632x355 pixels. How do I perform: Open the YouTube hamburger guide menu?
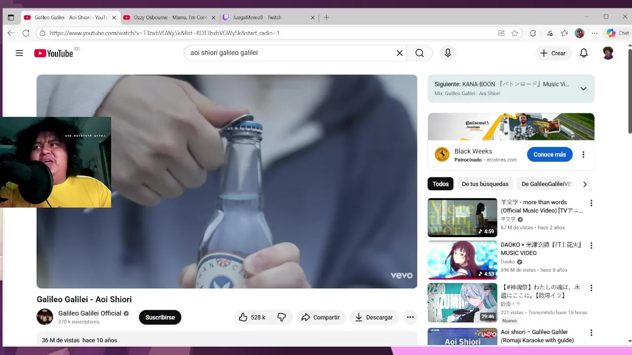click(x=19, y=53)
